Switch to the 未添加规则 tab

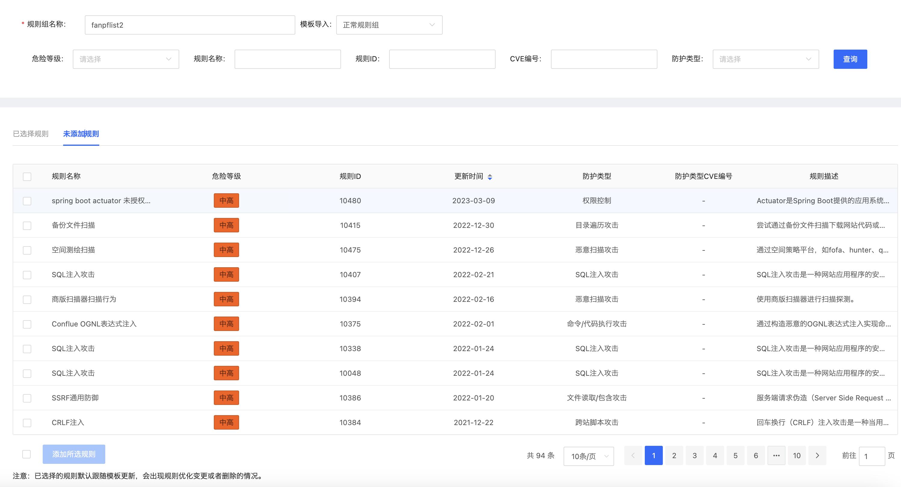pos(81,133)
